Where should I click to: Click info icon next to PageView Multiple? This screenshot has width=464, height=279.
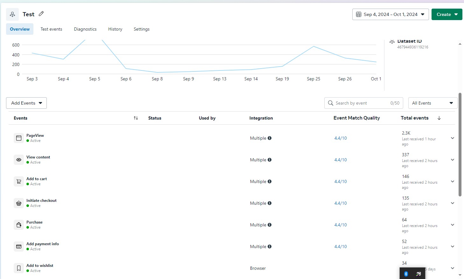coord(270,138)
